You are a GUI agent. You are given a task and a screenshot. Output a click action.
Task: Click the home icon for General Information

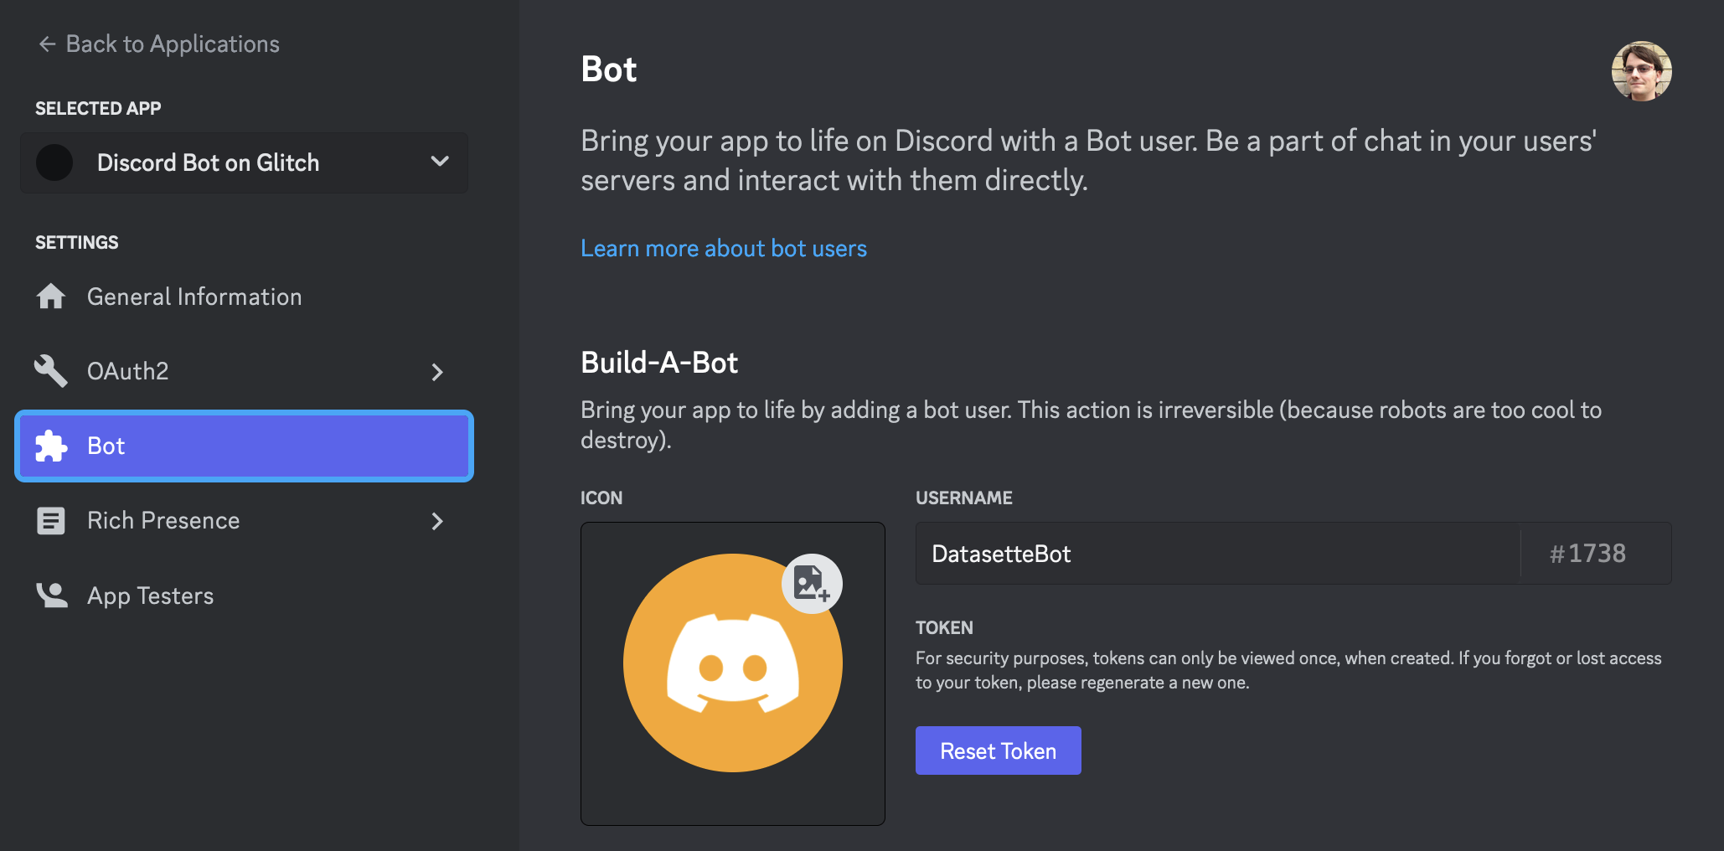[51, 297]
